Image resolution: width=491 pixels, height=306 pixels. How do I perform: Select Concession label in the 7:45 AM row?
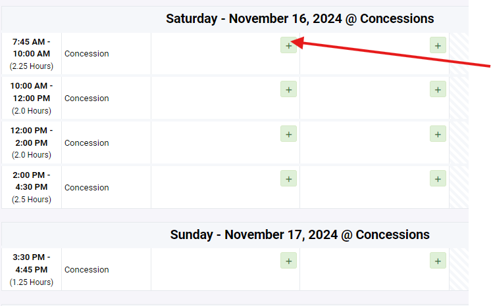pos(87,54)
